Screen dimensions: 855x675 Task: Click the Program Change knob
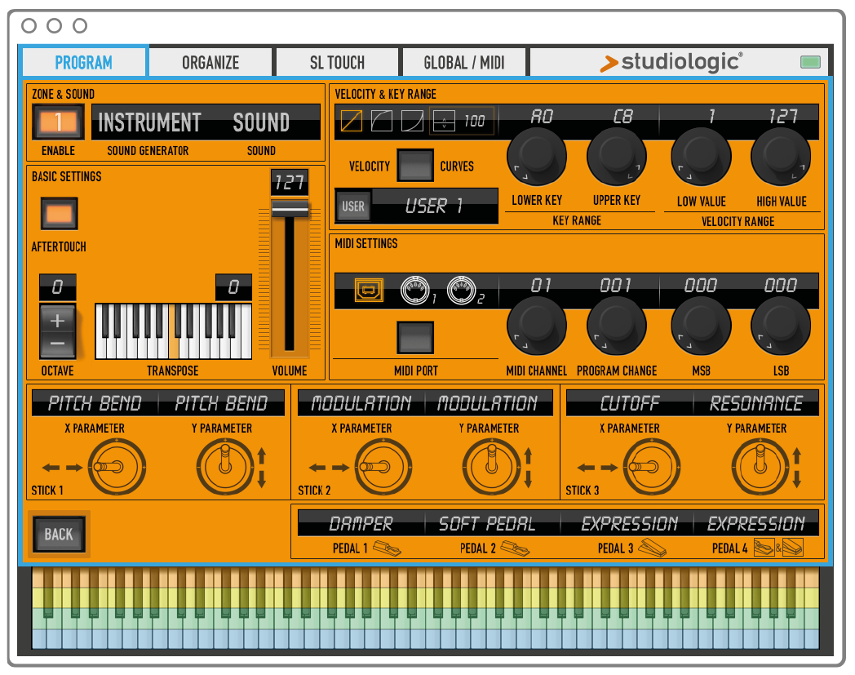[617, 326]
